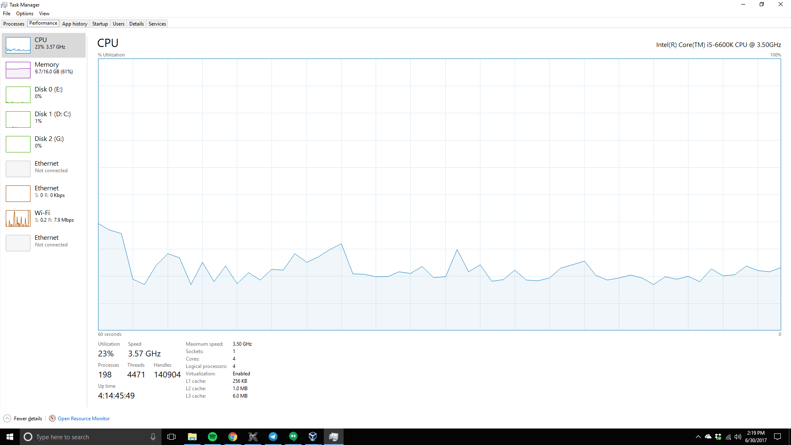
Task: Open the Options menu
Action: coord(25,14)
